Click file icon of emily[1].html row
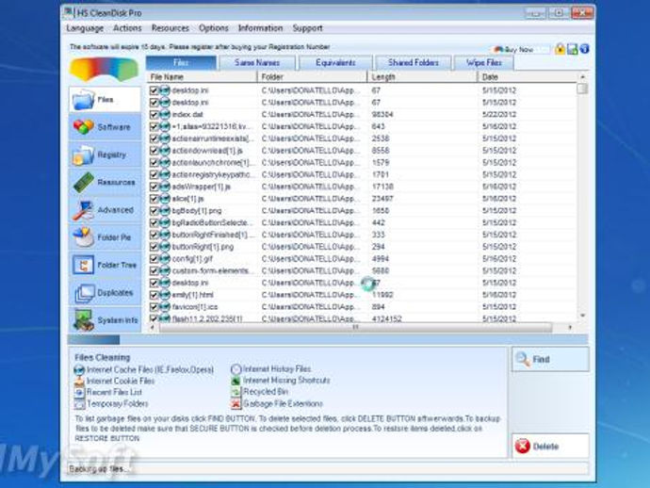Image resolution: width=650 pixels, height=488 pixels. point(165,295)
